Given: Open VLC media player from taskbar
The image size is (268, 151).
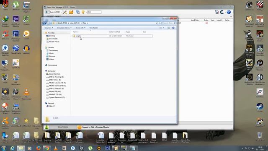Looking at the screenshot, I should coord(56,148).
